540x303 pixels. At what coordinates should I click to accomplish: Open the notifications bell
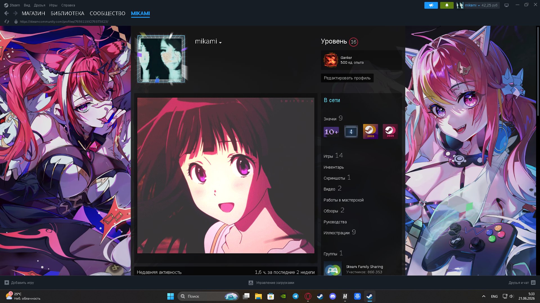coord(447,5)
